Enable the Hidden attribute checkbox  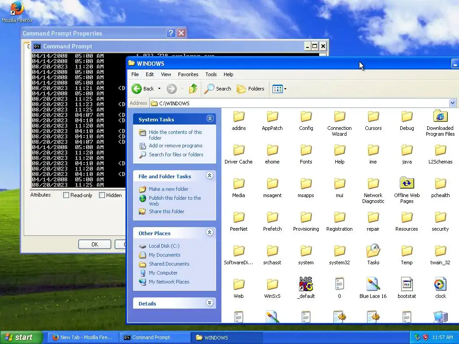102,195
